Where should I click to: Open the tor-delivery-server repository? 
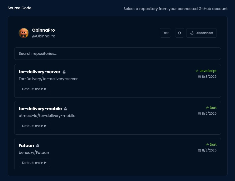pos(40,72)
